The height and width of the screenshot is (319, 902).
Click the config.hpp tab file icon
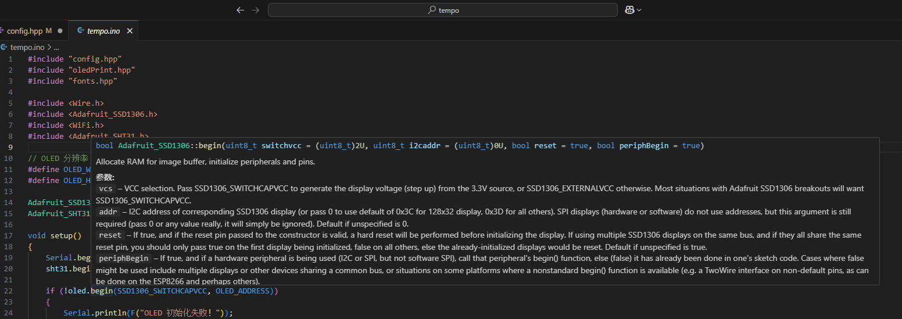[x=2, y=31]
